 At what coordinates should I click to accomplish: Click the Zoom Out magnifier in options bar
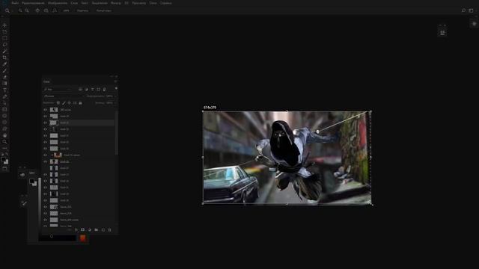[27, 10]
